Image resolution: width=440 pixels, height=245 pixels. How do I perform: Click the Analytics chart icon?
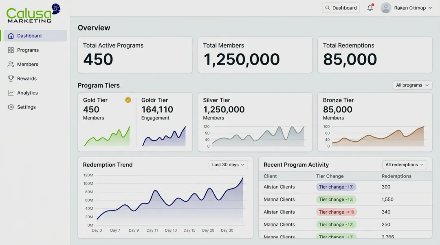coord(11,93)
